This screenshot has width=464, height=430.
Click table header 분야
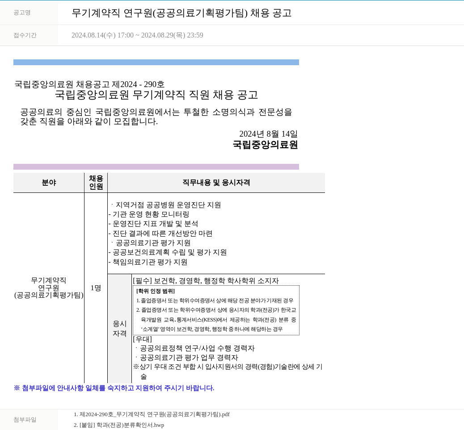pos(49,183)
